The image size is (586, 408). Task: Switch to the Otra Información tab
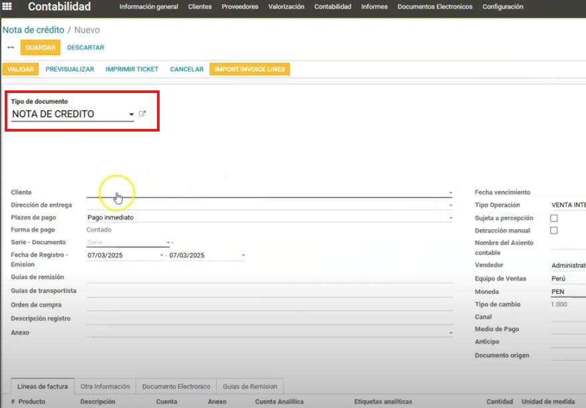(106, 386)
